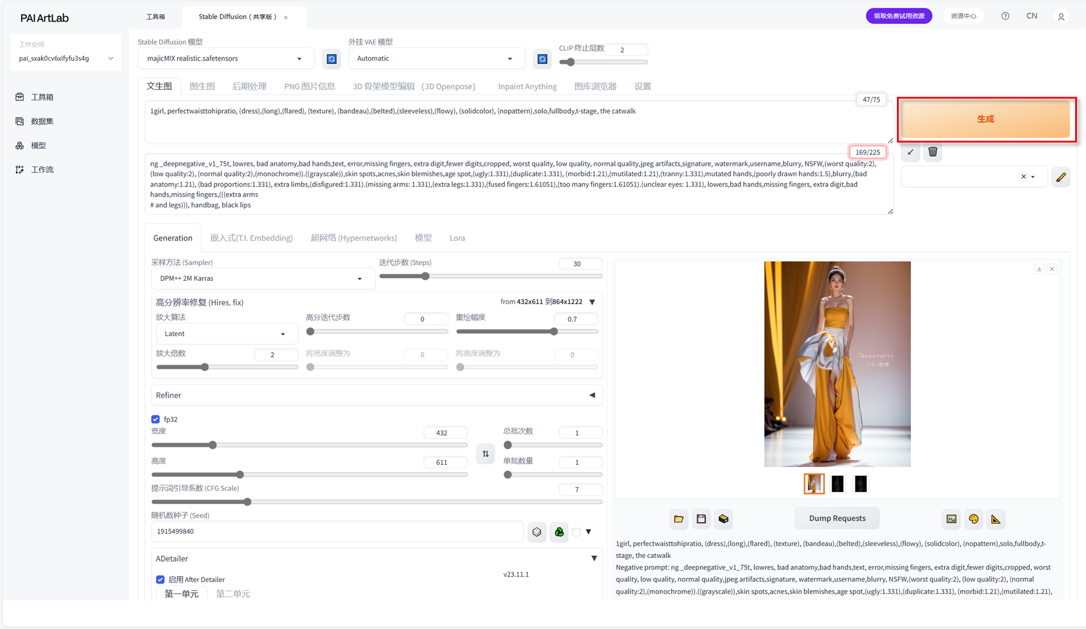Image resolution: width=1086 pixels, height=629 pixels.
Task: Randomize seed with the dice icon
Action: [536, 532]
